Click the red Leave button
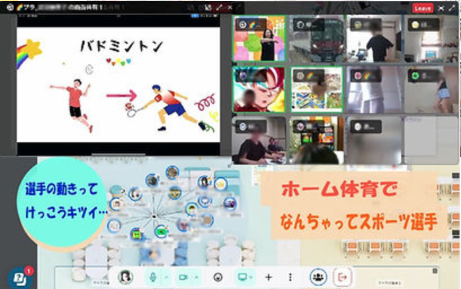 [x=423, y=8]
